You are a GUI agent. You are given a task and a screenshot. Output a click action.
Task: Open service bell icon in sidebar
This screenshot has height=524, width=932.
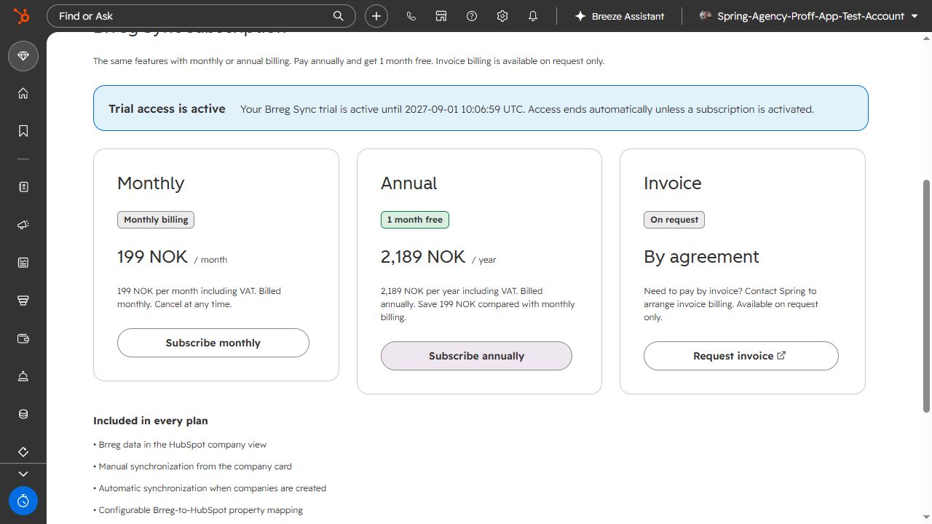[23, 376]
